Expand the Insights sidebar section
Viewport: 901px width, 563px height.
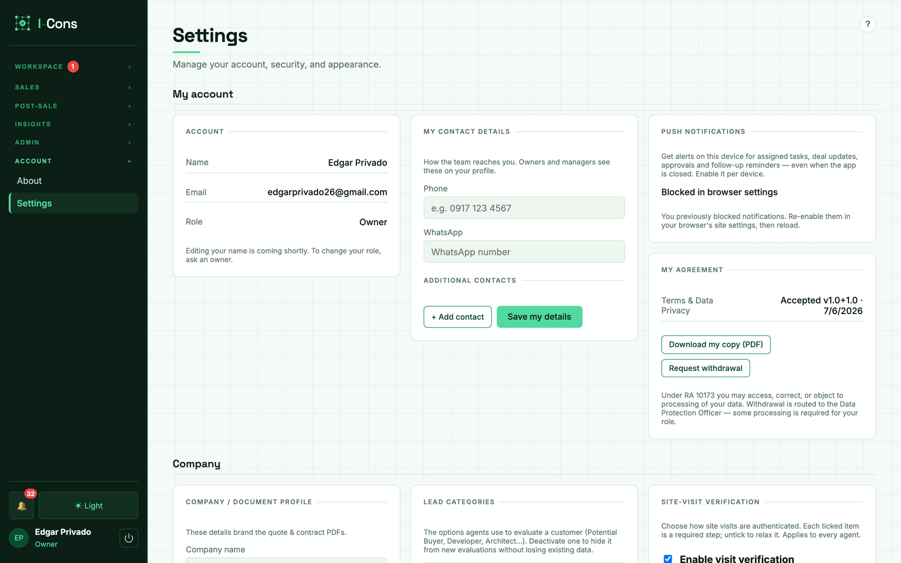pyautogui.click(x=73, y=124)
